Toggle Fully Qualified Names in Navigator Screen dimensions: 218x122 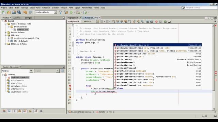pyautogui.click(x=30, y=111)
